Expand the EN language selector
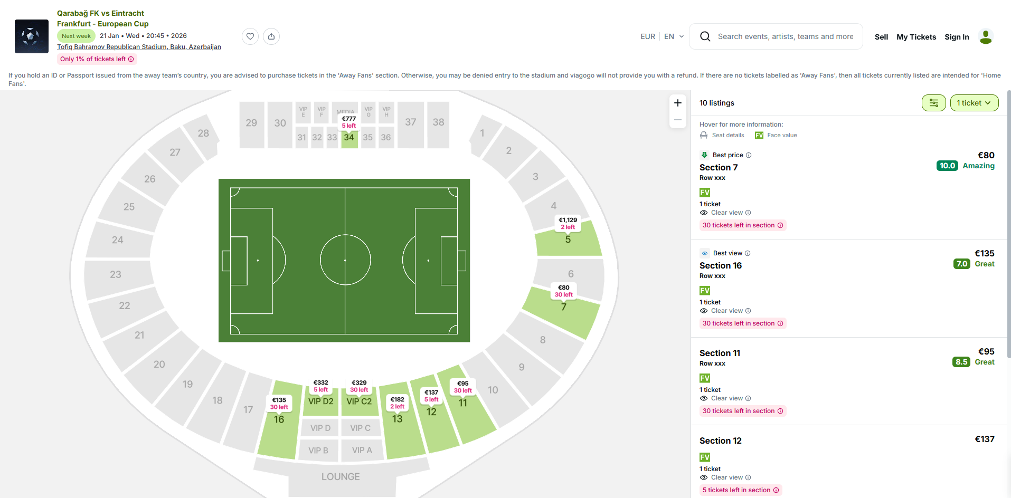 pyautogui.click(x=674, y=36)
